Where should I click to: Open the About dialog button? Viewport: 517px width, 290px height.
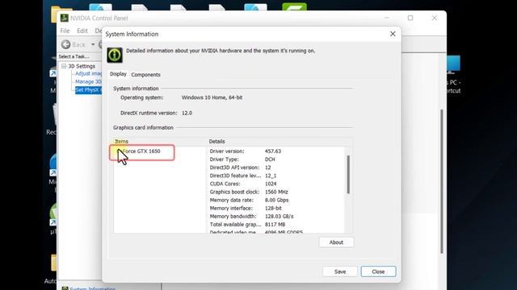[336, 242]
